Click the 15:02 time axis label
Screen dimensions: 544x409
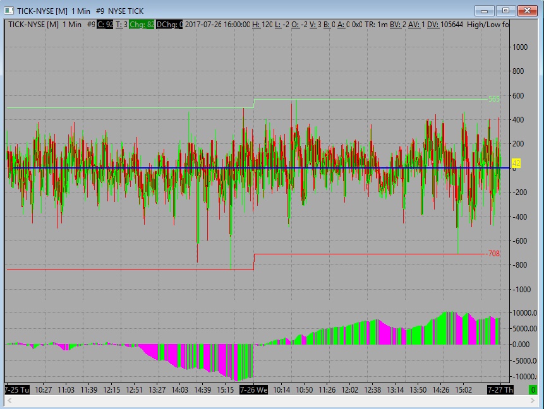464,390
